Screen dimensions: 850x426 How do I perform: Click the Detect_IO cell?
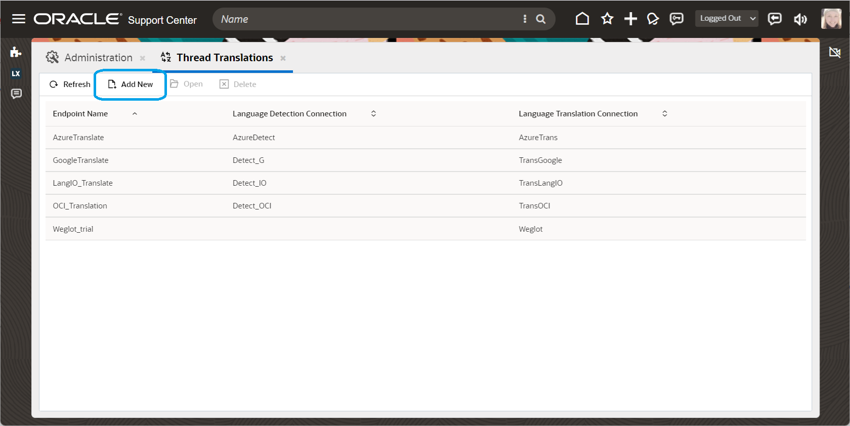(x=249, y=183)
